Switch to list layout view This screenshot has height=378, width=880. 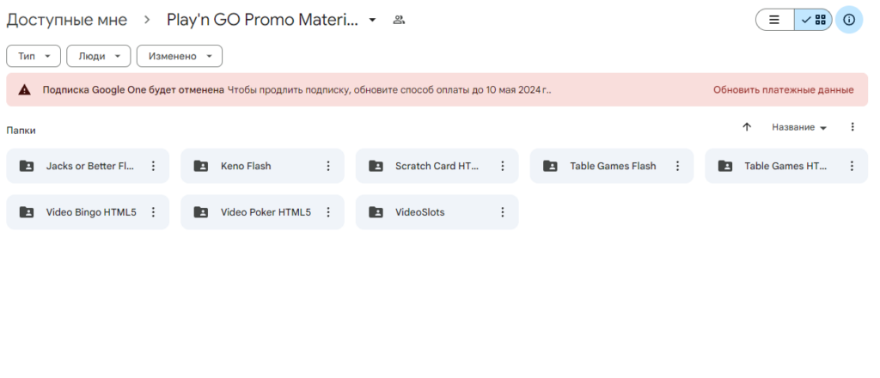[x=774, y=19]
